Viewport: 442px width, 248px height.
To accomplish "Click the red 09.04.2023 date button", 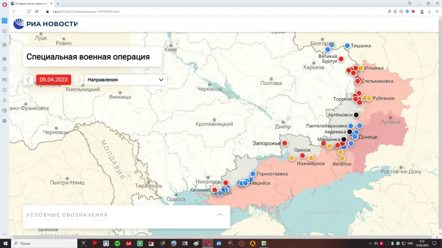I will tap(54, 79).
